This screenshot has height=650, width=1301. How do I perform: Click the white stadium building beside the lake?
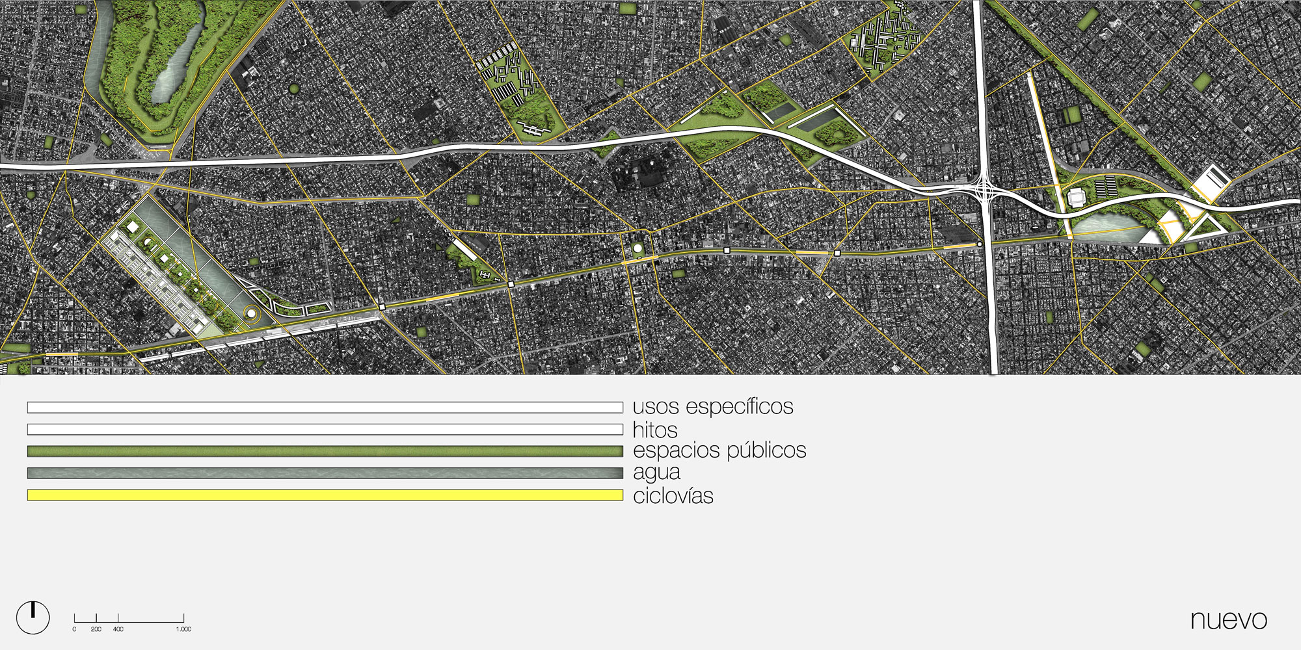coord(1077,198)
